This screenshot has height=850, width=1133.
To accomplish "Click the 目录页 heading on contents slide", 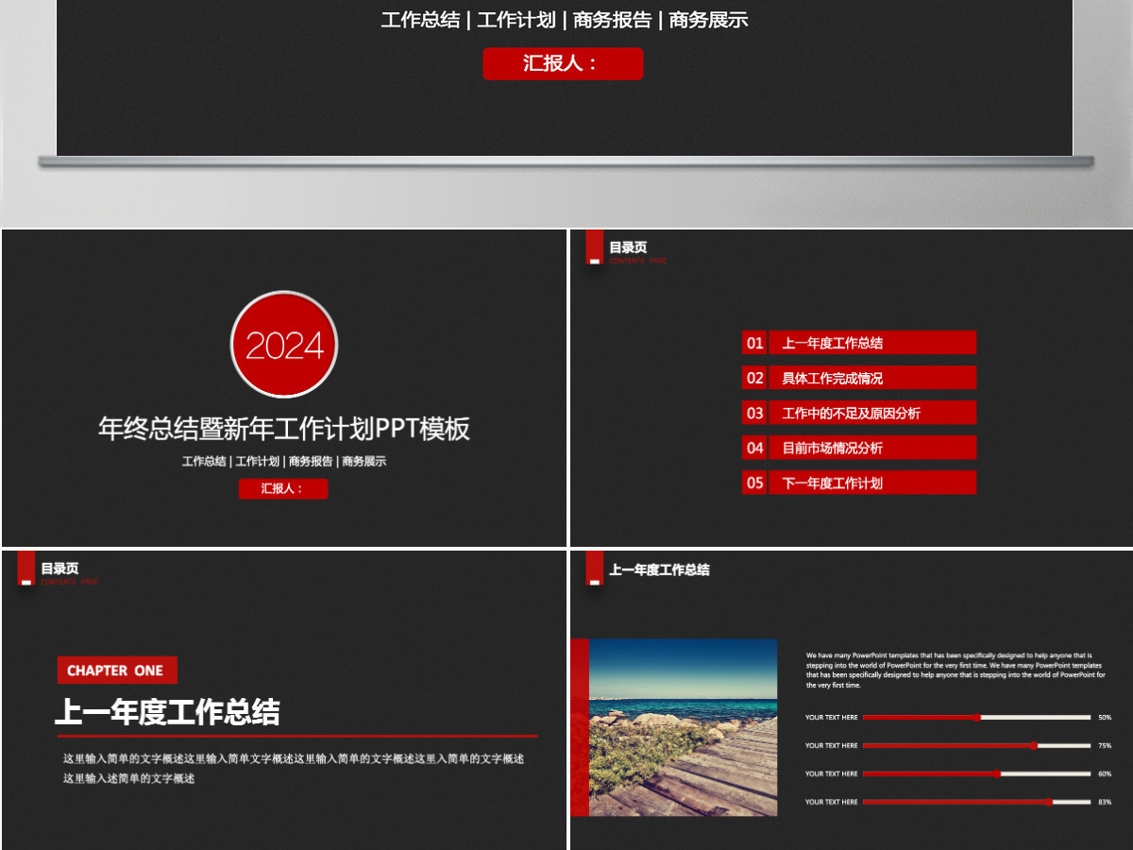I will pos(628,247).
